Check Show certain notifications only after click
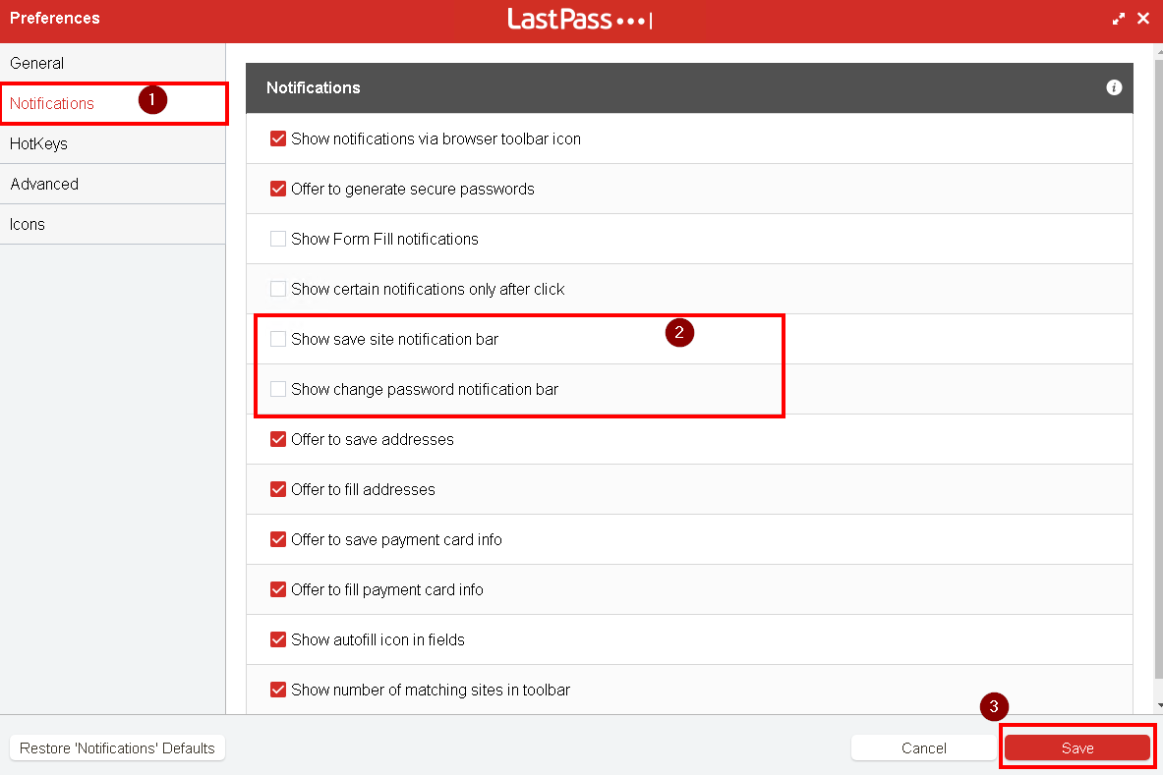This screenshot has width=1163, height=775. (x=278, y=289)
